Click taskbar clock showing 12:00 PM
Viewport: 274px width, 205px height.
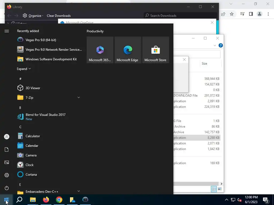pos(251,200)
